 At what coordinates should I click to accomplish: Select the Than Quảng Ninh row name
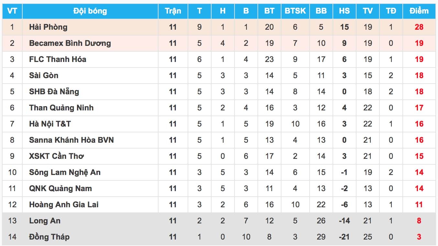point(61,108)
